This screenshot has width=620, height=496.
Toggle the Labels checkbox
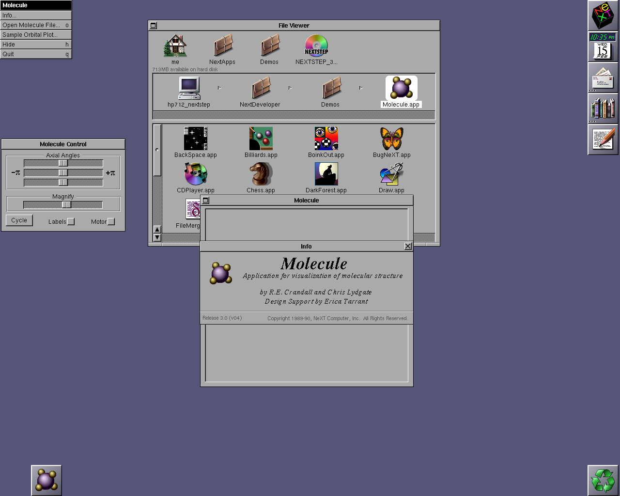tap(71, 221)
